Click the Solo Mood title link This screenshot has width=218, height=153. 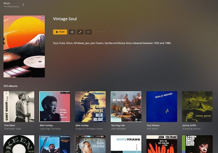[152, 129]
